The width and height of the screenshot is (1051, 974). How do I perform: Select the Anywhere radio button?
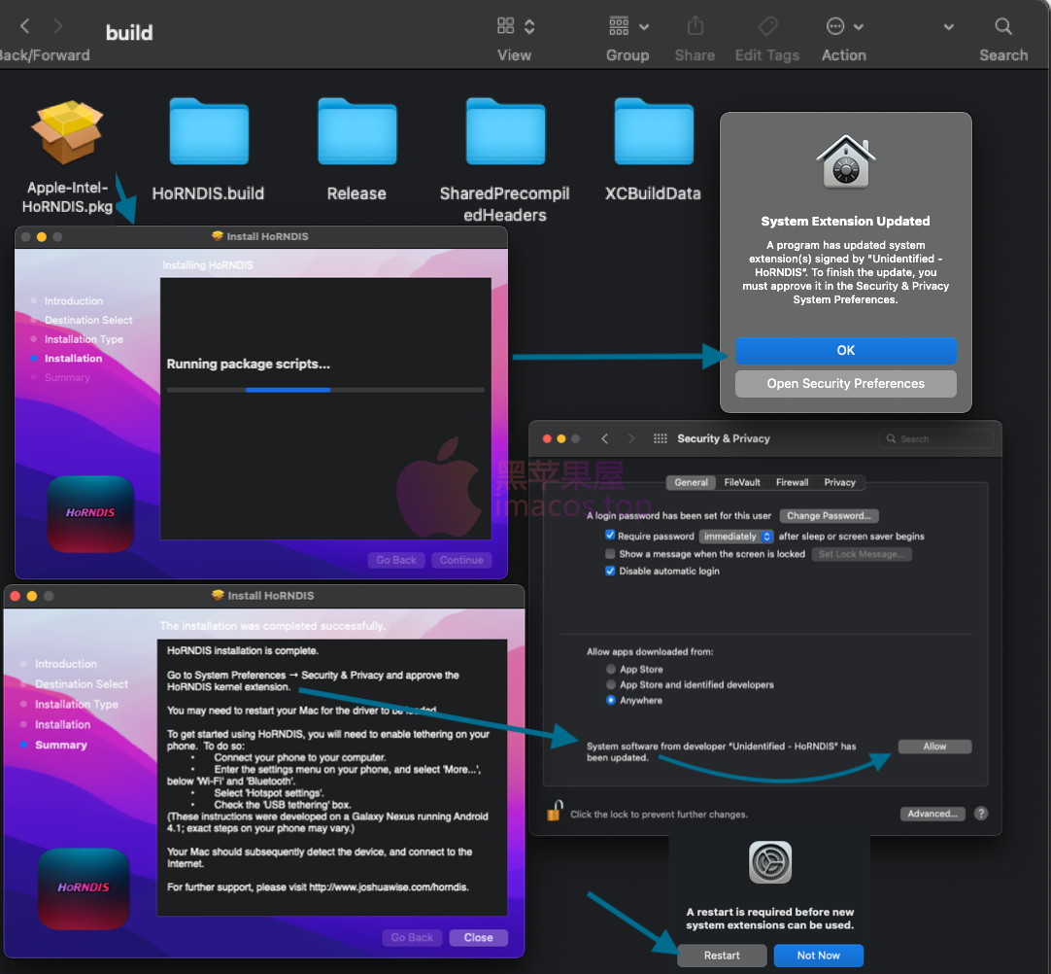(611, 700)
